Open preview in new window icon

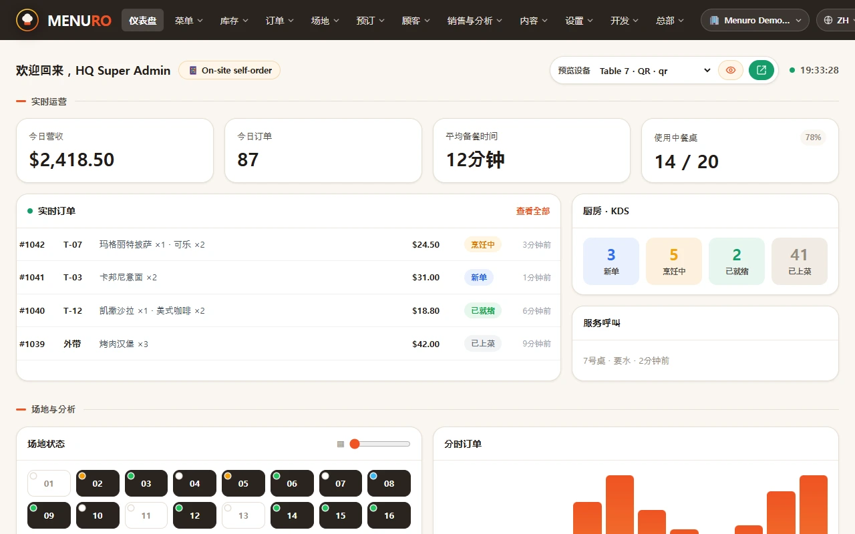pyautogui.click(x=761, y=70)
